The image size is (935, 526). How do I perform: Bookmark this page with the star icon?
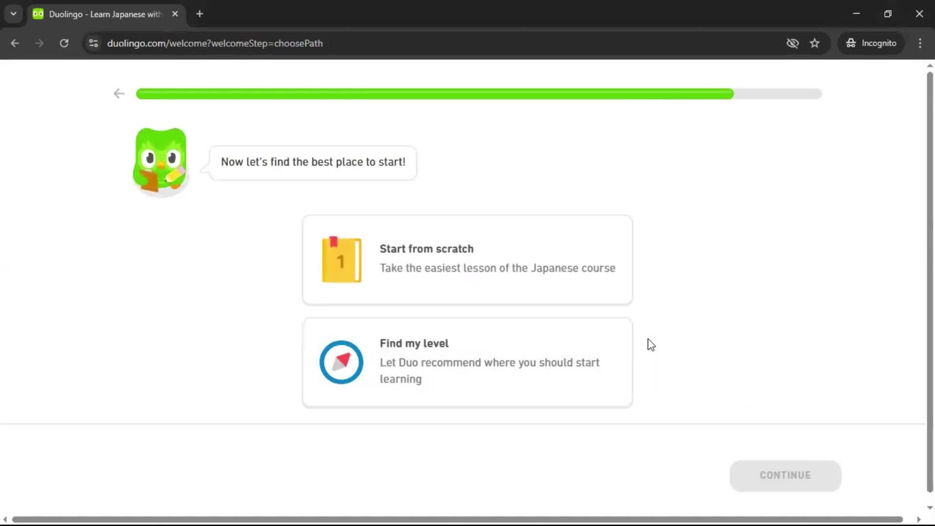pos(815,43)
